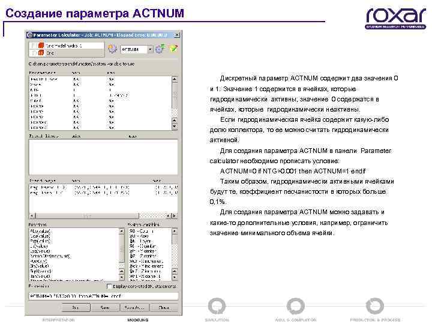Select Log(value) in the Functions list
432x324 pixels.
click(40, 251)
